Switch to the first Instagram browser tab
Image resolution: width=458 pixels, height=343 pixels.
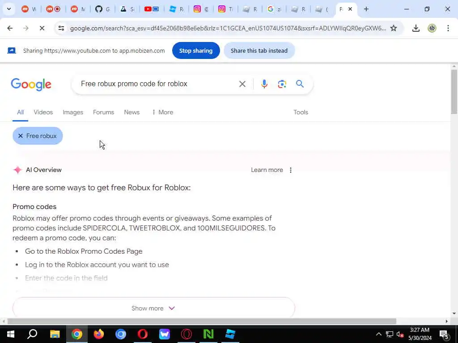click(200, 9)
